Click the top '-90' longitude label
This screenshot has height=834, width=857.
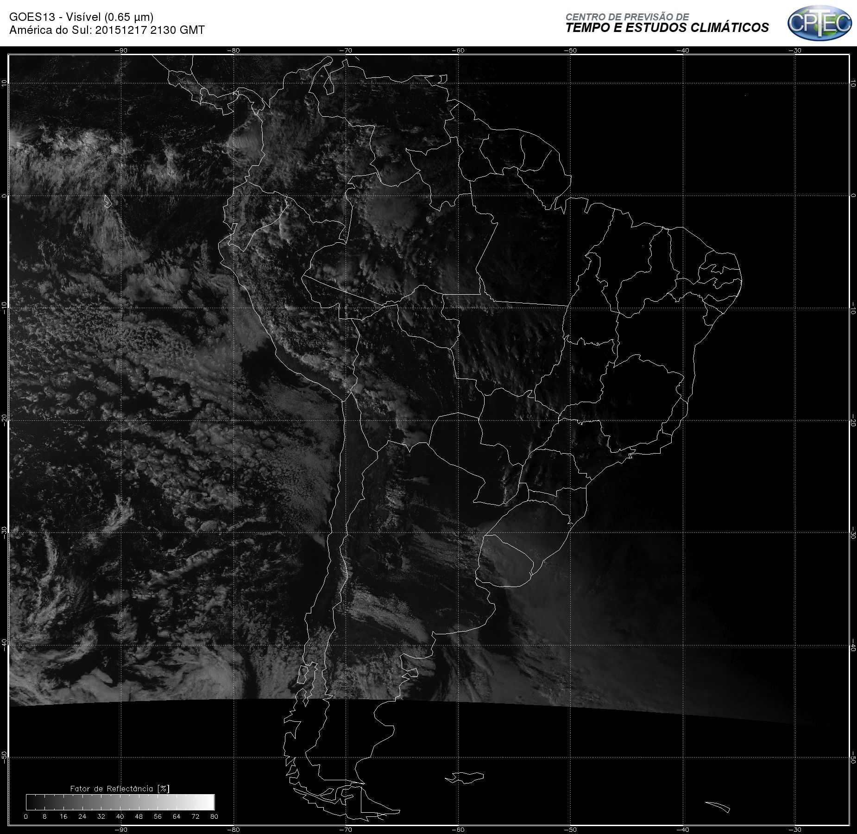click(x=121, y=51)
